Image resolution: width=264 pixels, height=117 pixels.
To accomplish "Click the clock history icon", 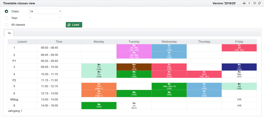I will (254, 3).
